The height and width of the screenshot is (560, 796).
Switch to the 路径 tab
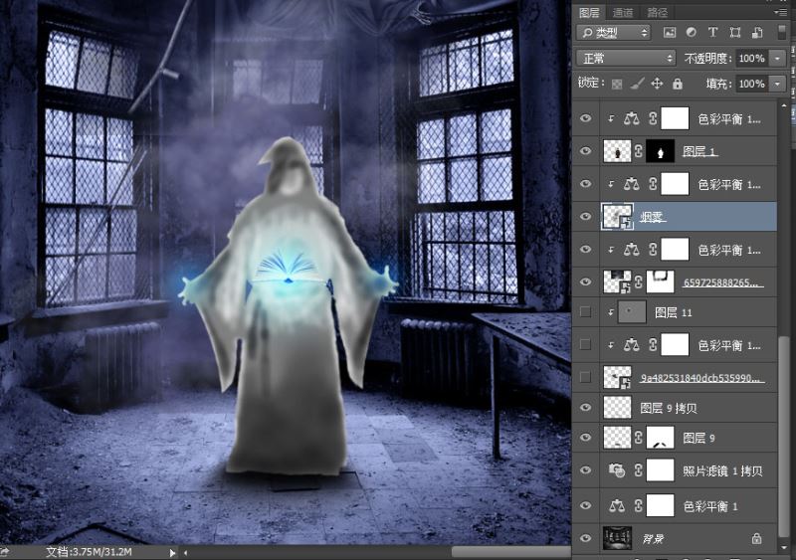(658, 12)
